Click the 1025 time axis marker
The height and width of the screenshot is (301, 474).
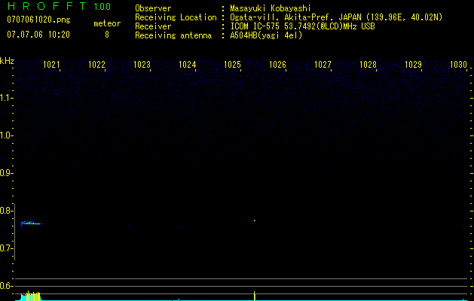pyautogui.click(x=232, y=65)
